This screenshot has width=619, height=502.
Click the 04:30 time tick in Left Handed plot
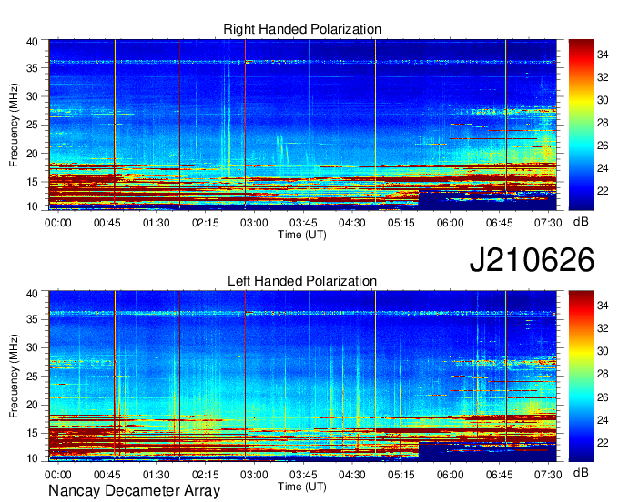tap(352, 475)
